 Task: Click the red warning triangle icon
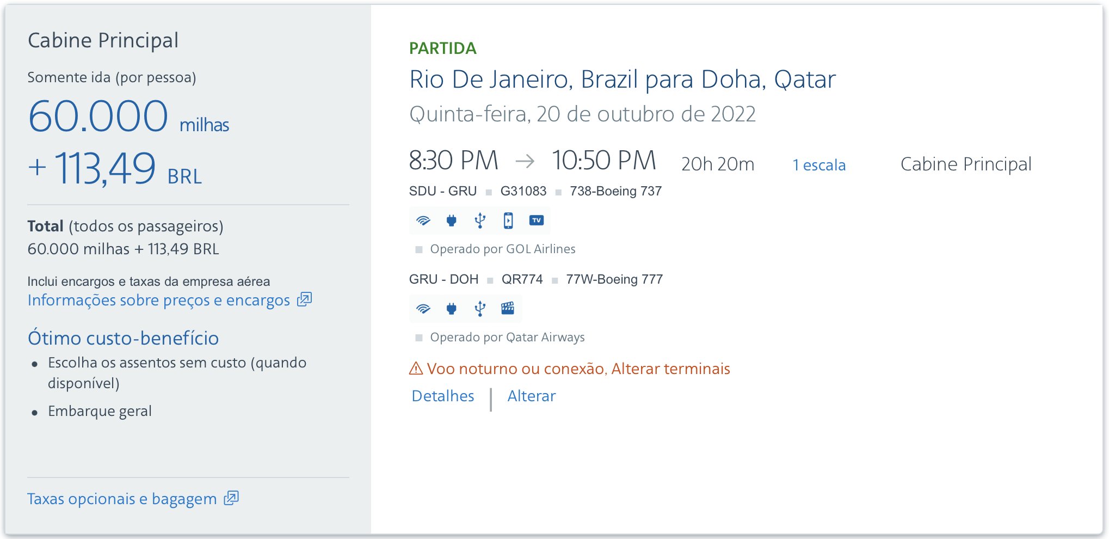coord(416,369)
